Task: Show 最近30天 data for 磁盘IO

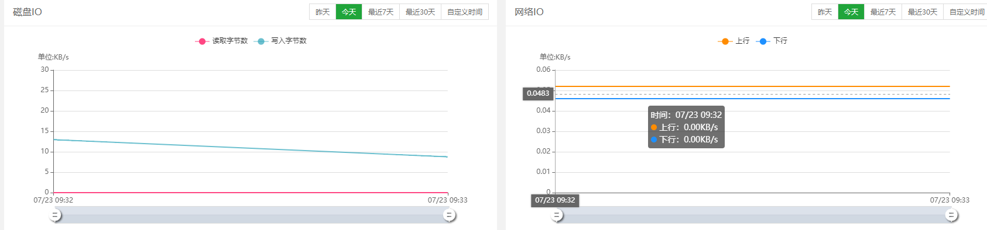Action: pos(420,12)
